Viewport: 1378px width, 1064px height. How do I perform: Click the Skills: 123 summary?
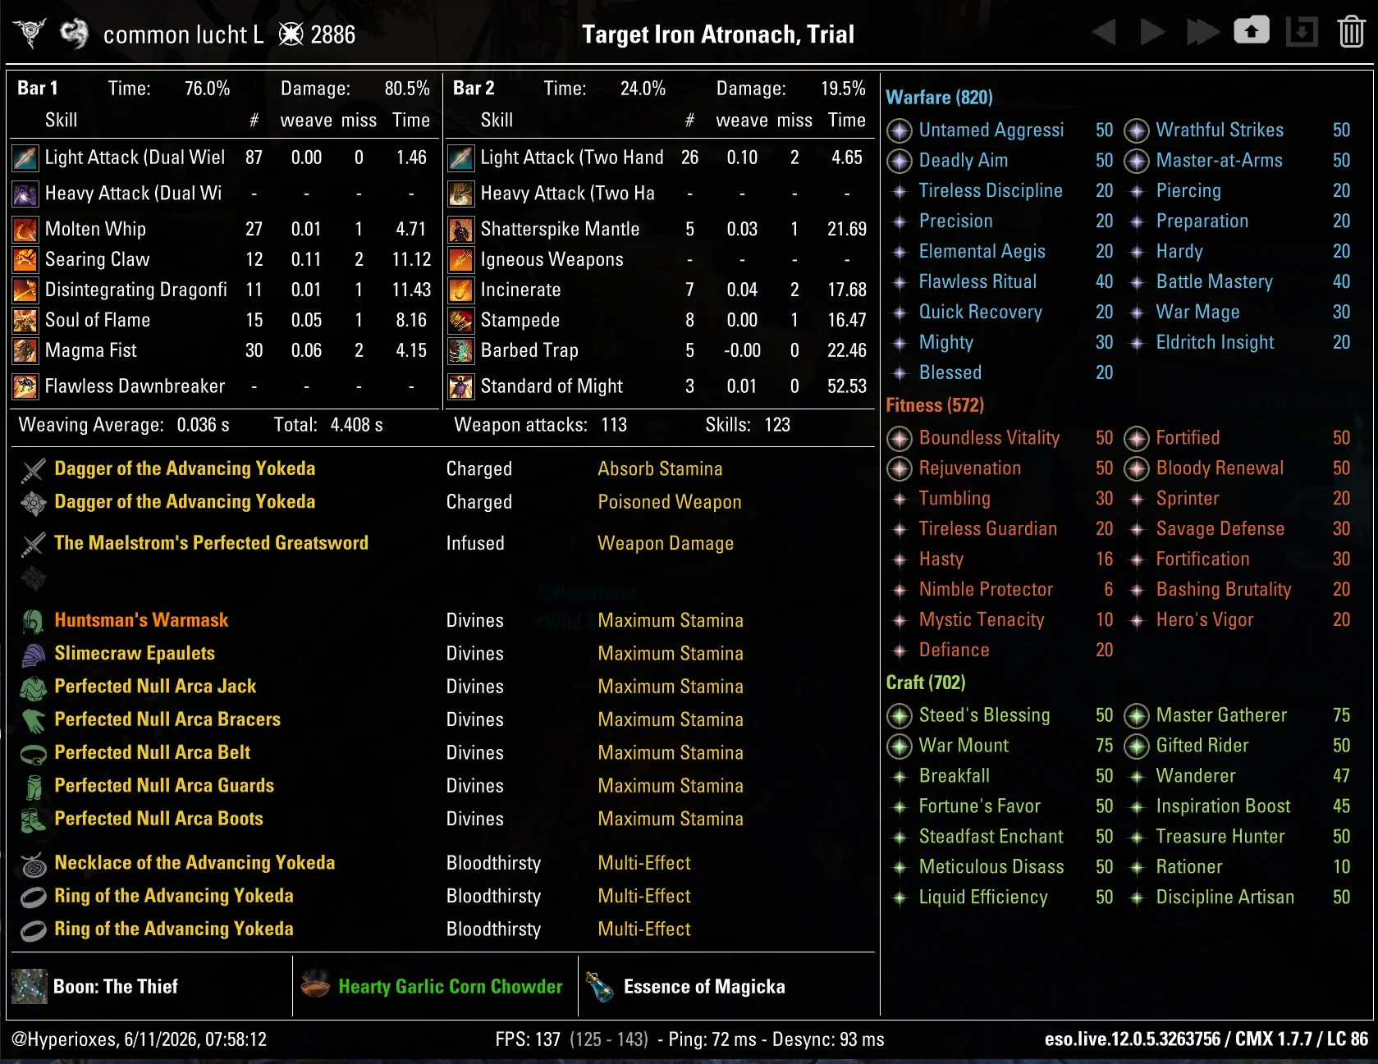[x=748, y=425]
